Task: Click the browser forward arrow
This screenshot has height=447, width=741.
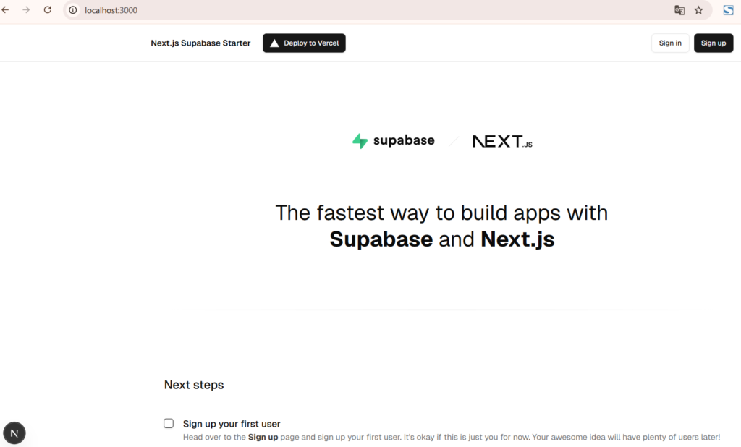Action: point(27,10)
